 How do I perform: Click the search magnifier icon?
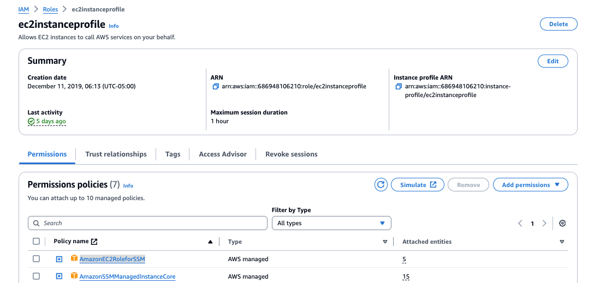(36, 224)
